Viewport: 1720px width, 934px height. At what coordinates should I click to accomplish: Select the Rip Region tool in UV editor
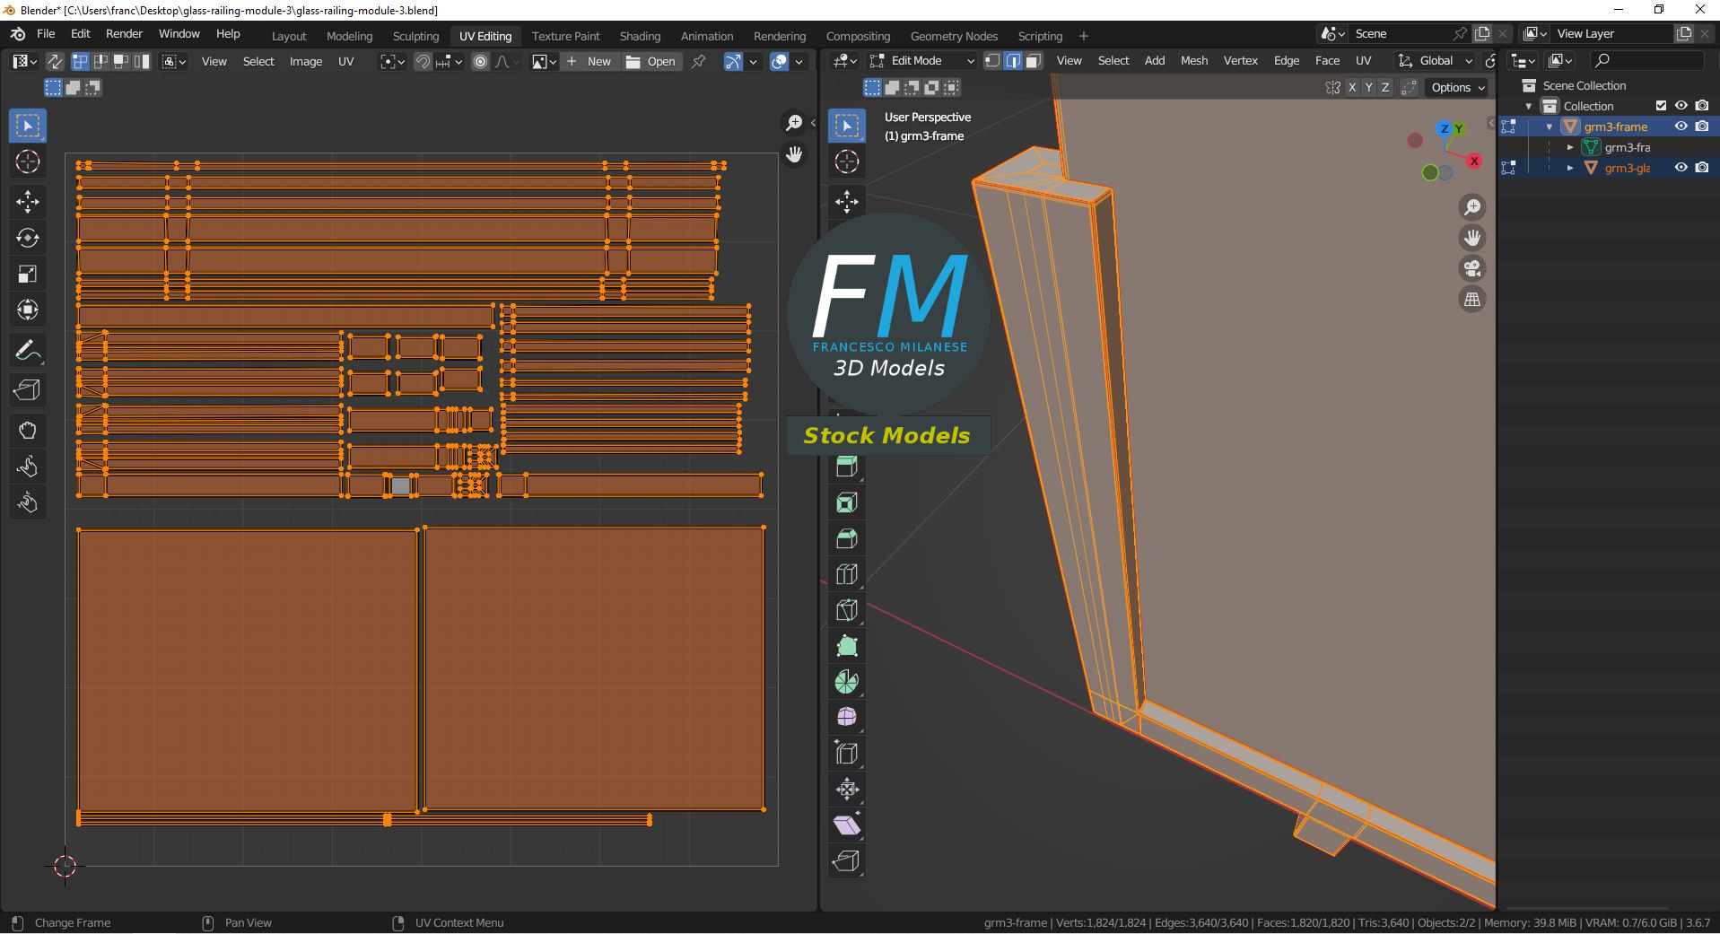point(27,390)
